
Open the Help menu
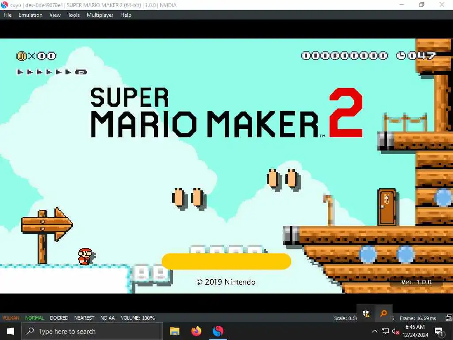(126, 15)
